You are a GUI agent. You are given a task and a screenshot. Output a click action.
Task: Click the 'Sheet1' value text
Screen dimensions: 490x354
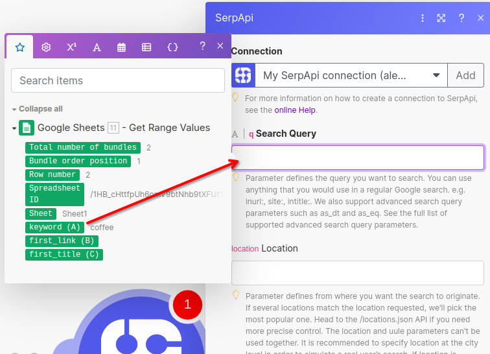(75, 214)
